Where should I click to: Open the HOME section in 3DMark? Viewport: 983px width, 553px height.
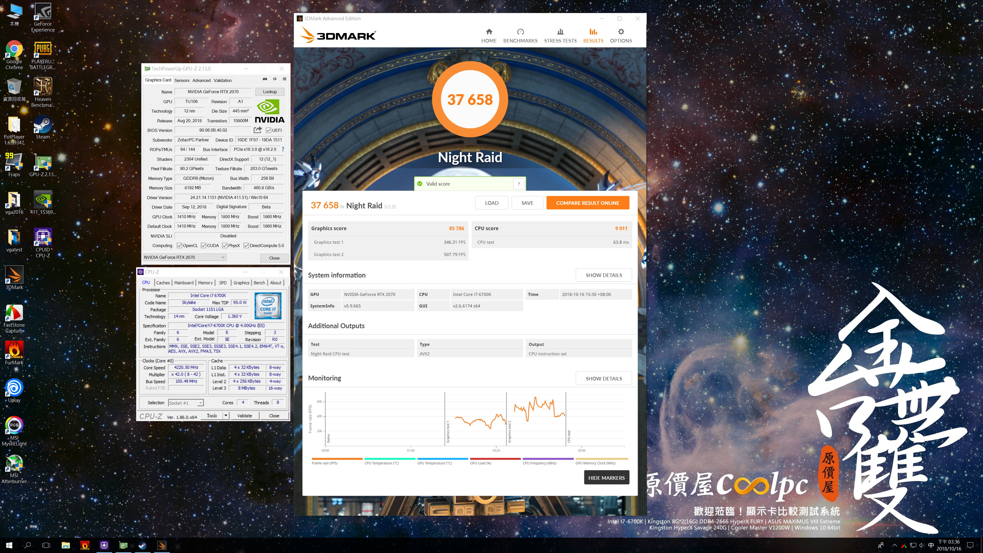pyautogui.click(x=488, y=36)
